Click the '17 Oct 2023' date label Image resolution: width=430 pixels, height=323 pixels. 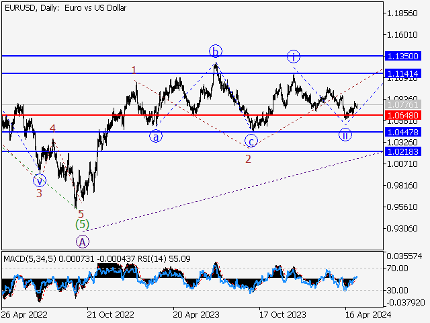[x=283, y=314]
